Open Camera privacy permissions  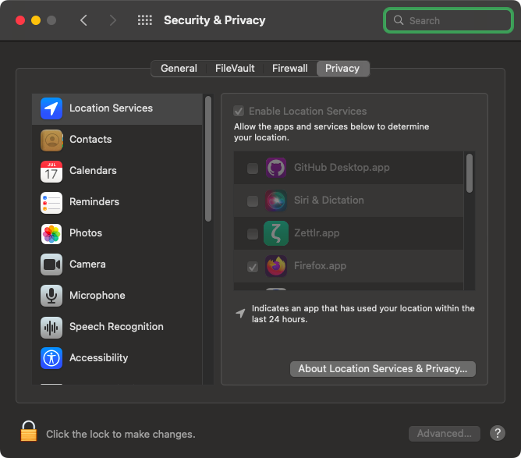click(87, 265)
